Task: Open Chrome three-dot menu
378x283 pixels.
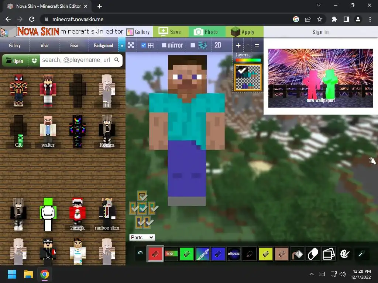Action: pyautogui.click(x=370, y=19)
